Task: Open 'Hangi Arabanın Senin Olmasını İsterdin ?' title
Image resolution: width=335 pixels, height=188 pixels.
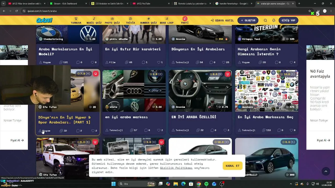Action: pyautogui.click(x=259, y=51)
